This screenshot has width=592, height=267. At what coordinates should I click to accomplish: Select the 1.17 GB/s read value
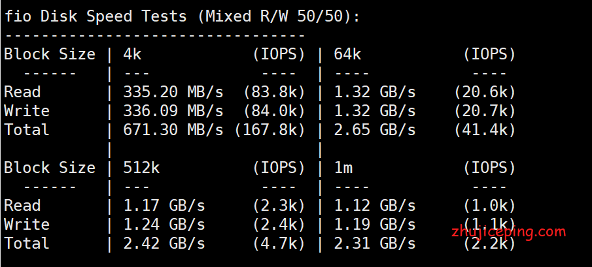164,206
